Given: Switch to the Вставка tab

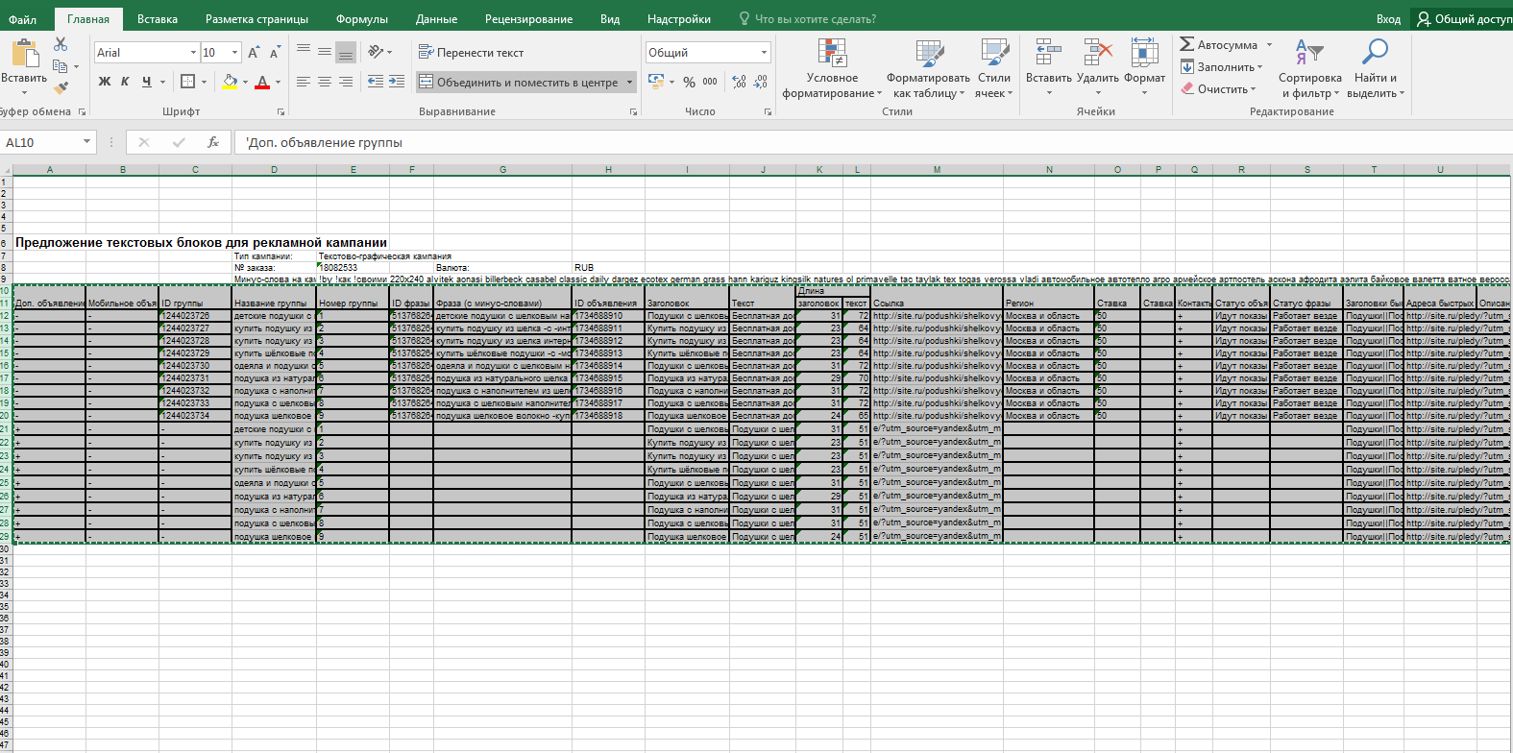Looking at the screenshot, I should [158, 18].
